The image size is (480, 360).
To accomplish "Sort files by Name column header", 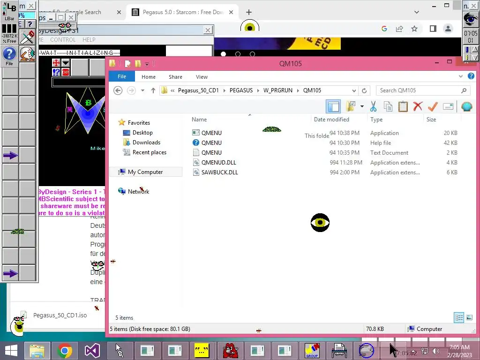I will [199, 120].
